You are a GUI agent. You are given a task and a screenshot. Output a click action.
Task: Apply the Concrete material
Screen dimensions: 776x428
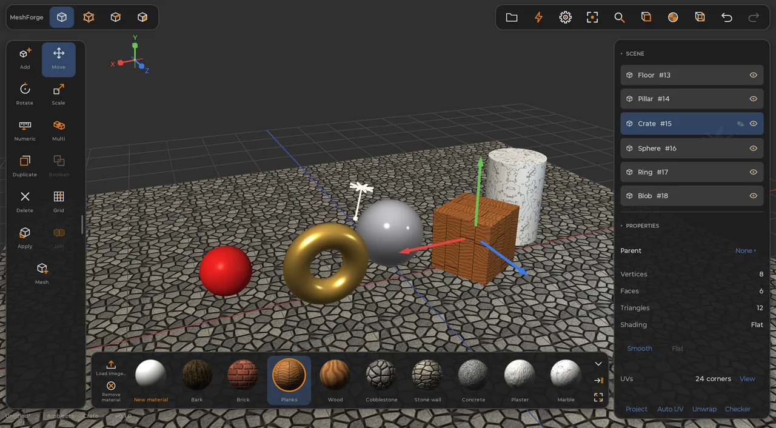(x=473, y=380)
